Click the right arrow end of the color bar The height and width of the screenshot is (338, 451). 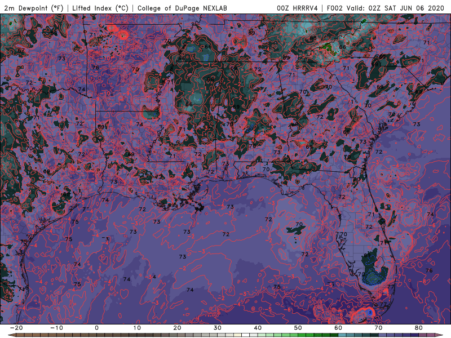click(x=439, y=335)
